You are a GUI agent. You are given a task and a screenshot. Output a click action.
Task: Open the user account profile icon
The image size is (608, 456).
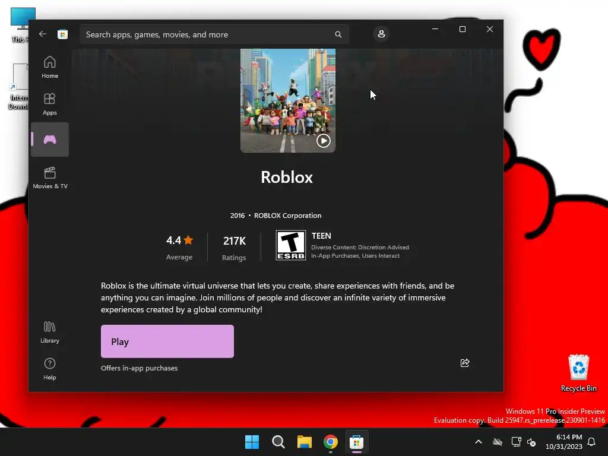point(381,34)
